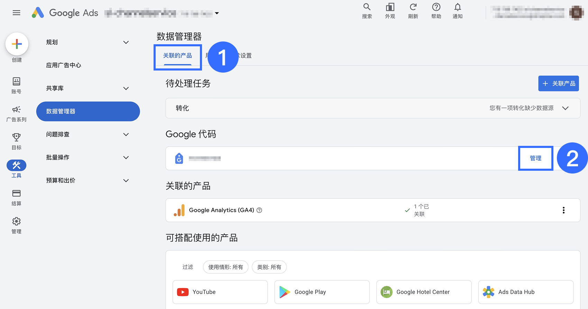Open the 通知 notifications bell
Viewport: 588px width, 309px height.
click(x=458, y=11)
